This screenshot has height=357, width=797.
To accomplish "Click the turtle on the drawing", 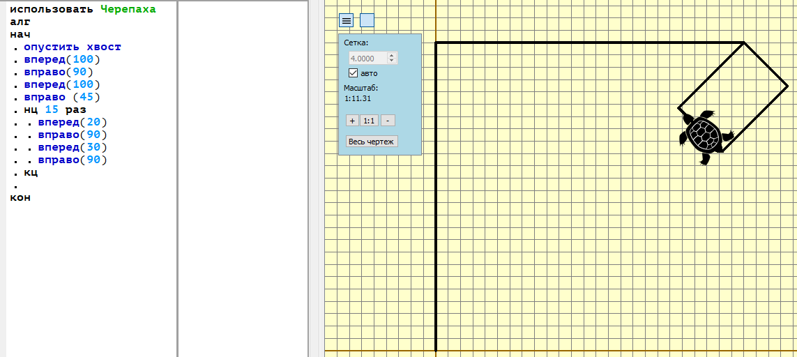I will pyautogui.click(x=706, y=136).
